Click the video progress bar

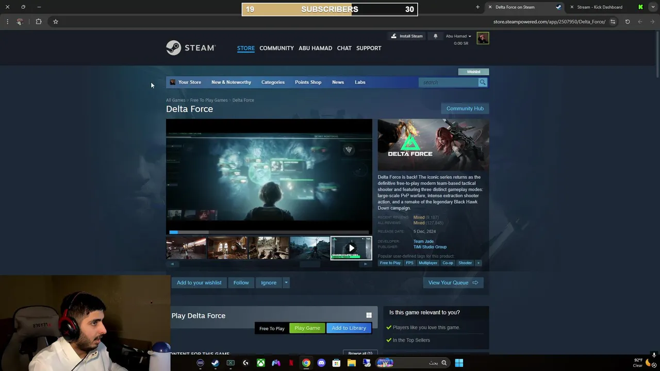tap(269, 232)
